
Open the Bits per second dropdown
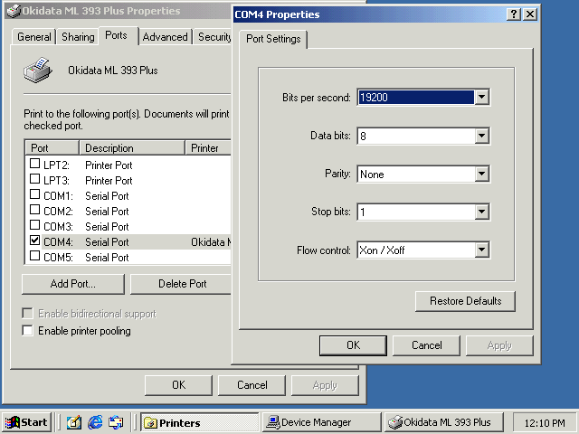pyautogui.click(x=481, y=98)
